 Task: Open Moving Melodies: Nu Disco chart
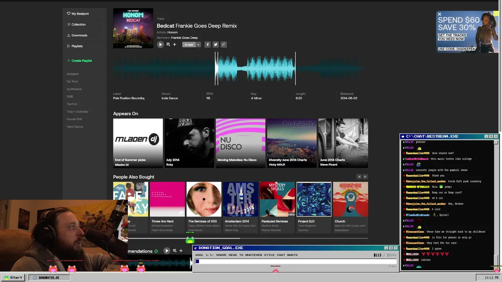tap(240, 143)
